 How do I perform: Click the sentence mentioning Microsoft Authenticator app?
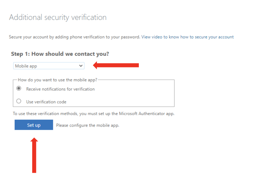(93, 114)
